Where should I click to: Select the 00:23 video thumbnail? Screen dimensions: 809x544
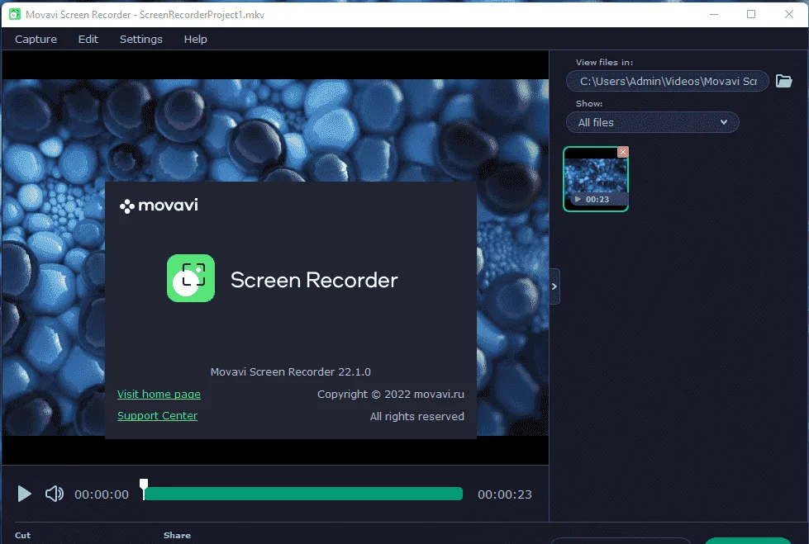pos(596,179)
